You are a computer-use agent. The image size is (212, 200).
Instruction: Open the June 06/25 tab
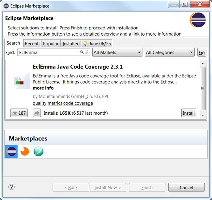coord(97,44)
